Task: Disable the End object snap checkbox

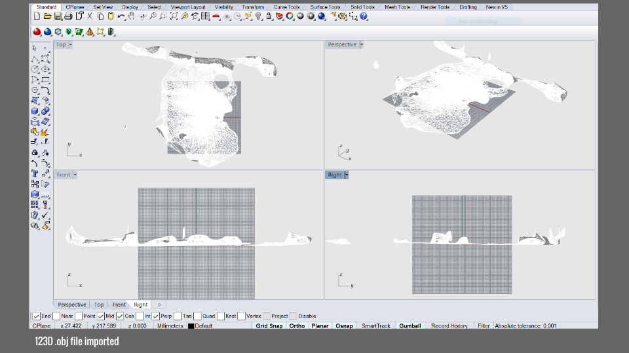Action: 37,316
